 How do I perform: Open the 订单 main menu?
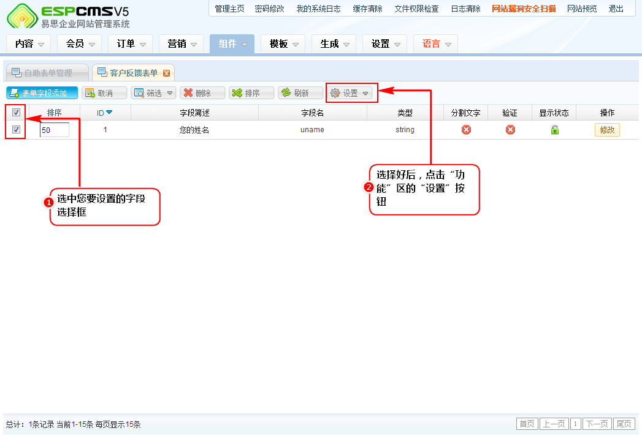(130, 43)
